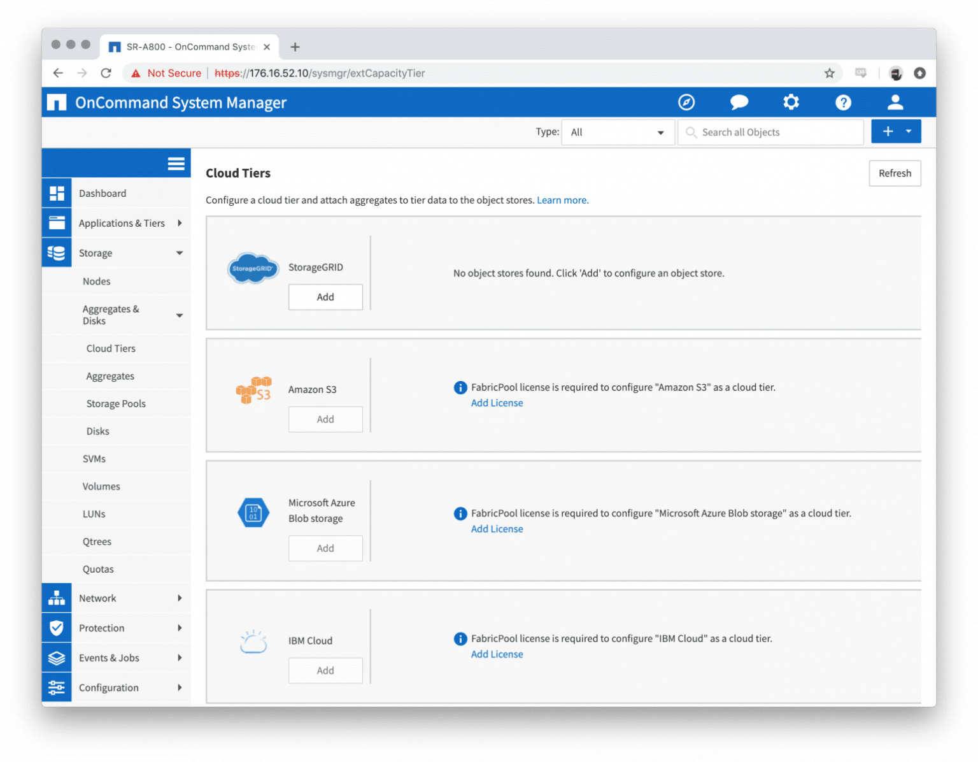Focus the Search all Objects field
Screen dimensions: 978x762
coord(770,133)
